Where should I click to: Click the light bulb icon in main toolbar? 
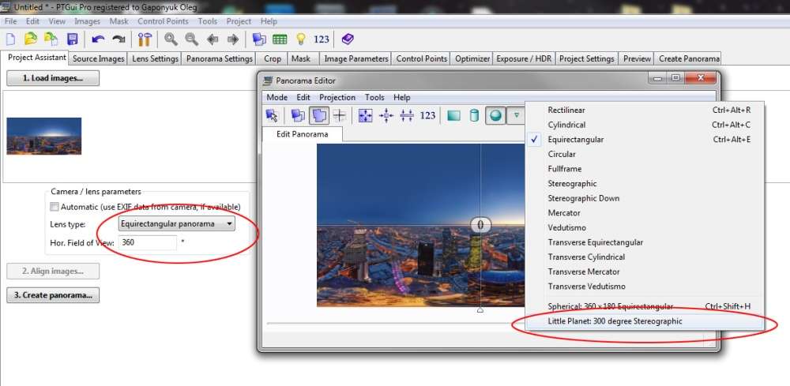point(301,39)
